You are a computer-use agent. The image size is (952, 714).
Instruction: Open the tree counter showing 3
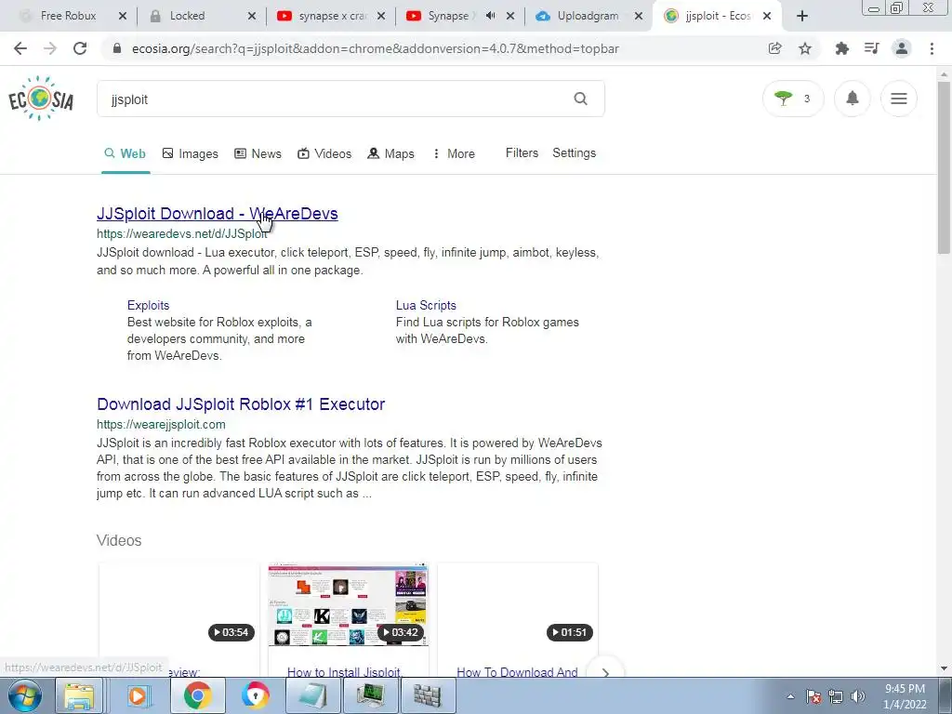793,99
